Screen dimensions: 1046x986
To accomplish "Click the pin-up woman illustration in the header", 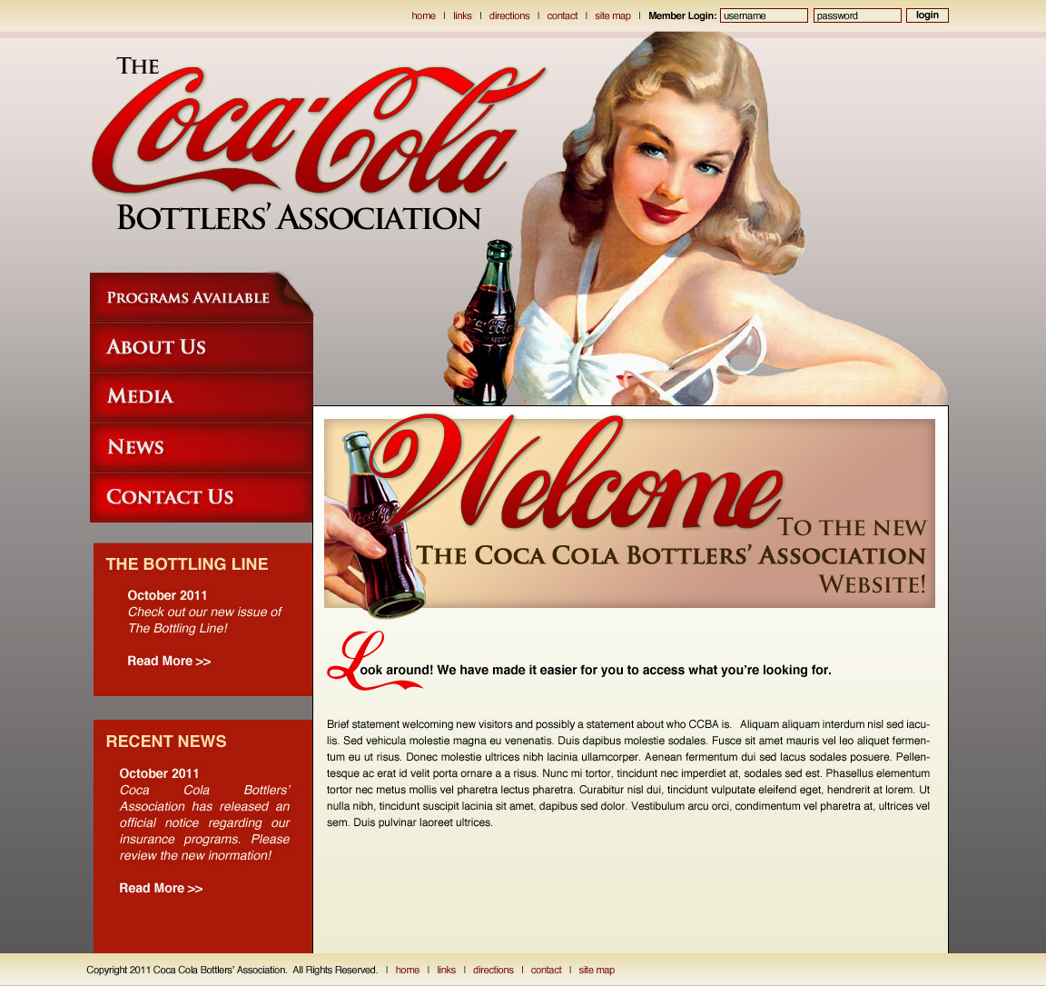I will click(697, 219).
